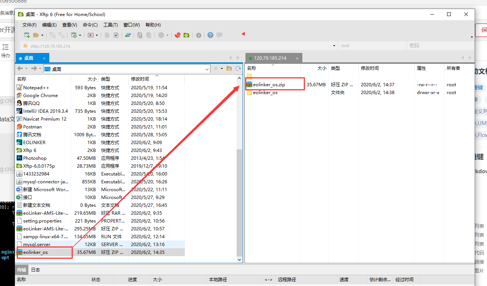Click the swap transfer direction arrows icon
The width and height of the screenshot is (487, 286).
point(128,35)
